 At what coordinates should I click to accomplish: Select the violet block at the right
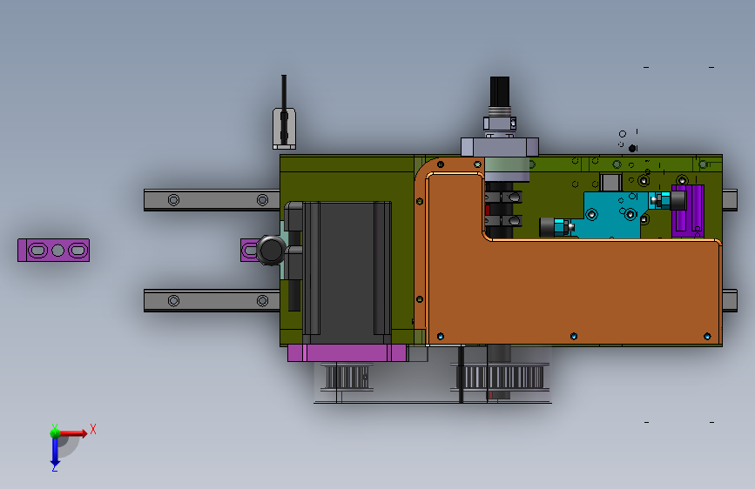688,211
